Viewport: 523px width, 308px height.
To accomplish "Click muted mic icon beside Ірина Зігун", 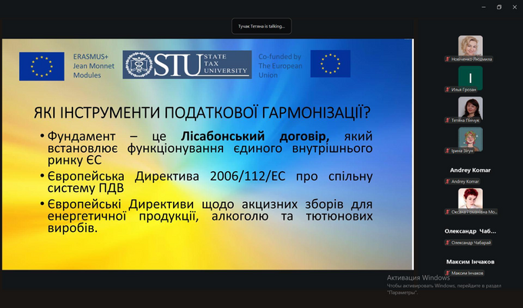I will point(447,151).
